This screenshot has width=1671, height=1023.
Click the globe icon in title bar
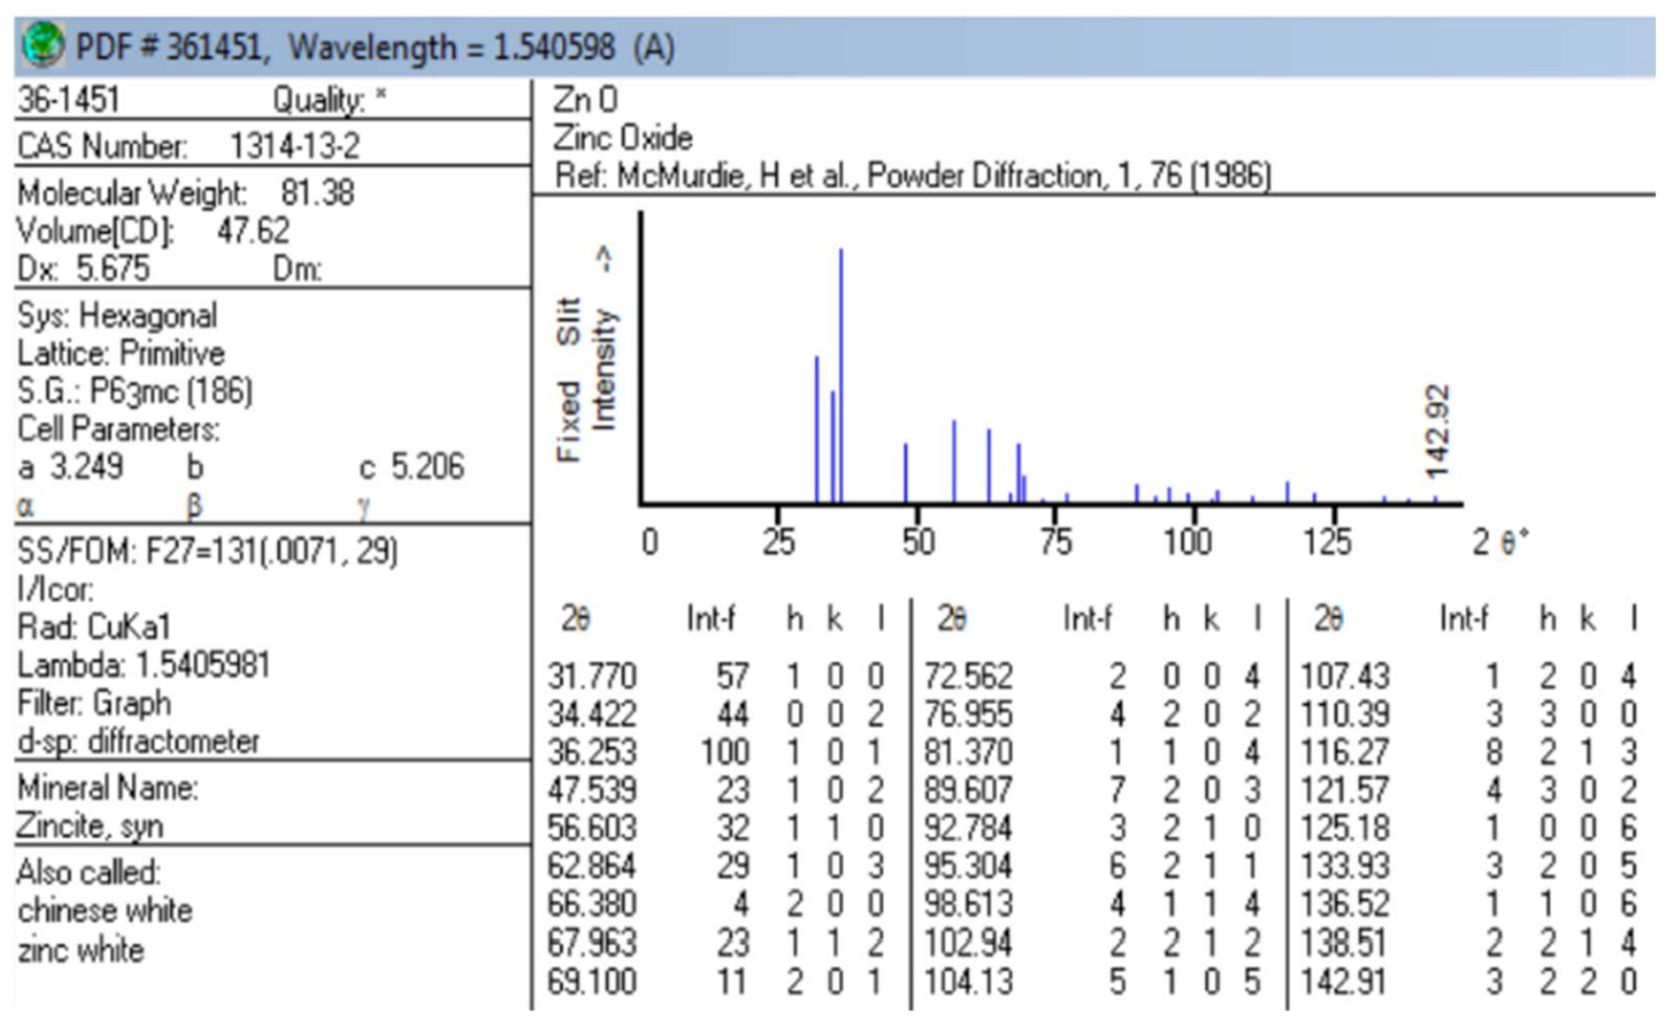coord(43,44)
